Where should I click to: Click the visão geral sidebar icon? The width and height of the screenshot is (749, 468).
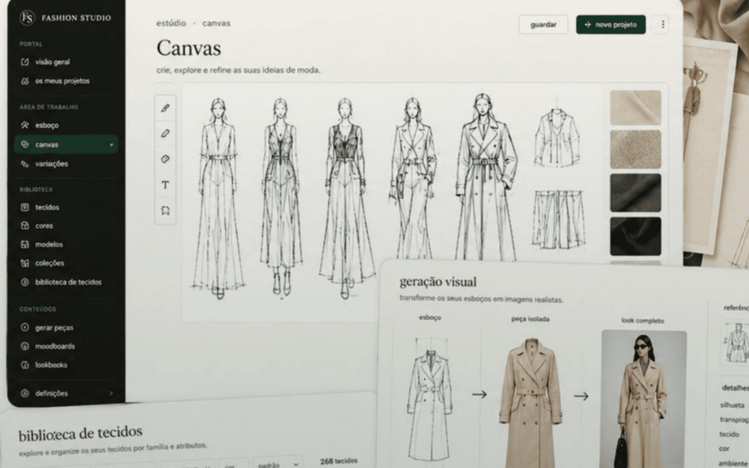click(x=25, y=62)
